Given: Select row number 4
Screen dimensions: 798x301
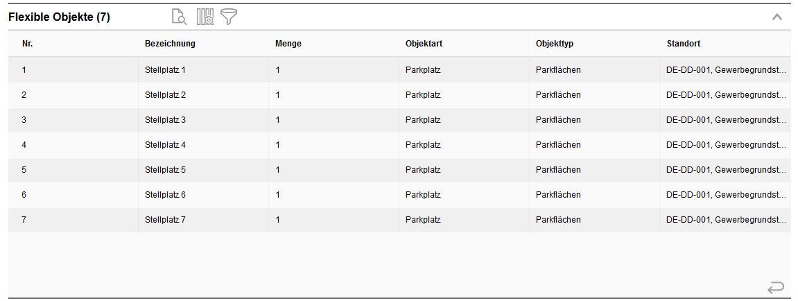Looking at the screenshot, I should pyautogui.click(x=24, y=145).
